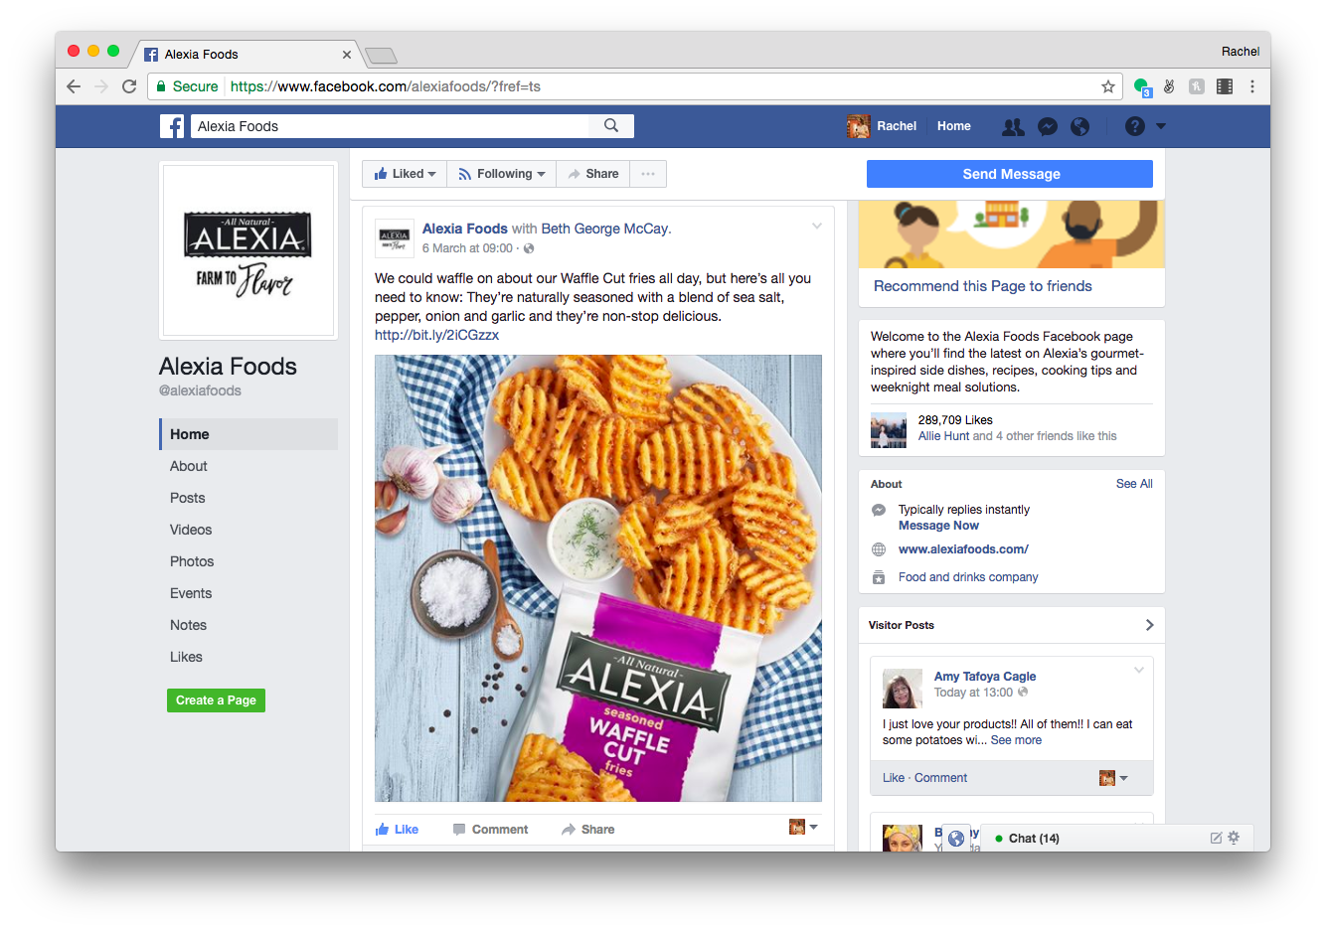Screen dimensions: 1326x931
Task: Click Amy Tafoya Cagle's name
Action: point(985,677)
